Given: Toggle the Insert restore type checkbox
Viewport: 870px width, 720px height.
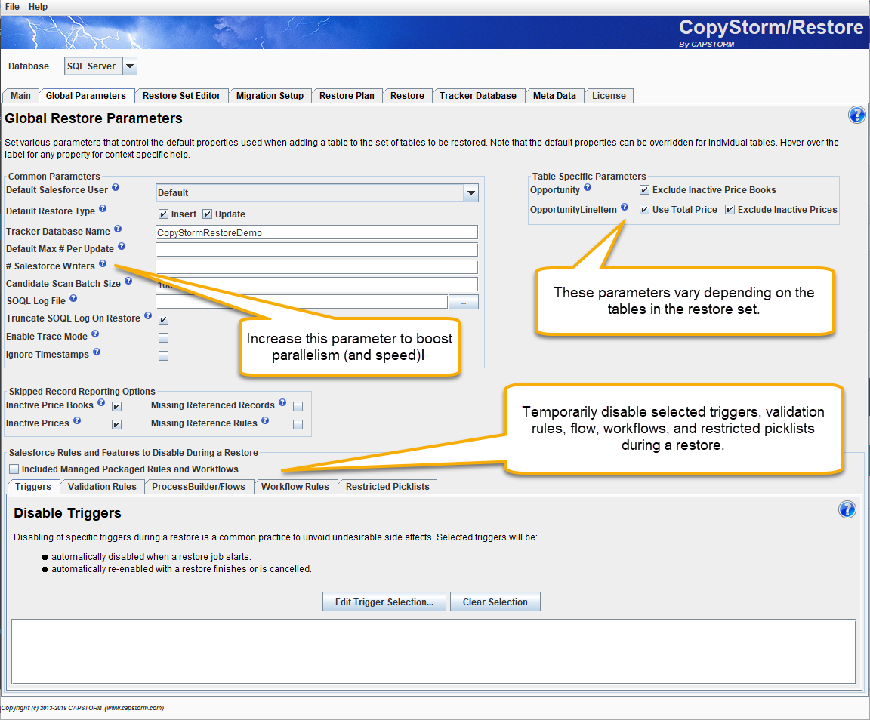Looking at the screenshot, I should coord(164,214).
